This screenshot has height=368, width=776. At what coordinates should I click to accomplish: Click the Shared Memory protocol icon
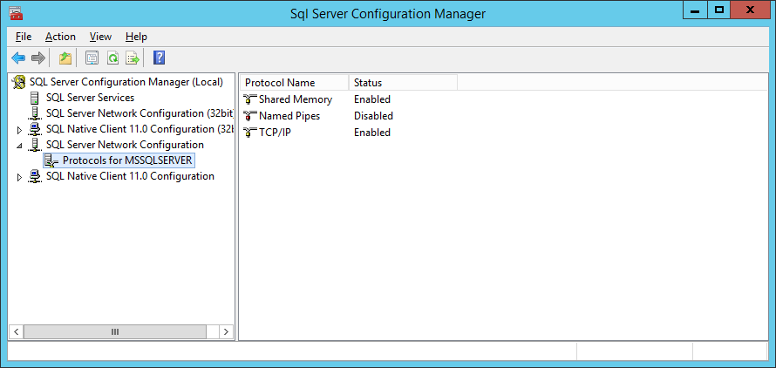[250, 99]
